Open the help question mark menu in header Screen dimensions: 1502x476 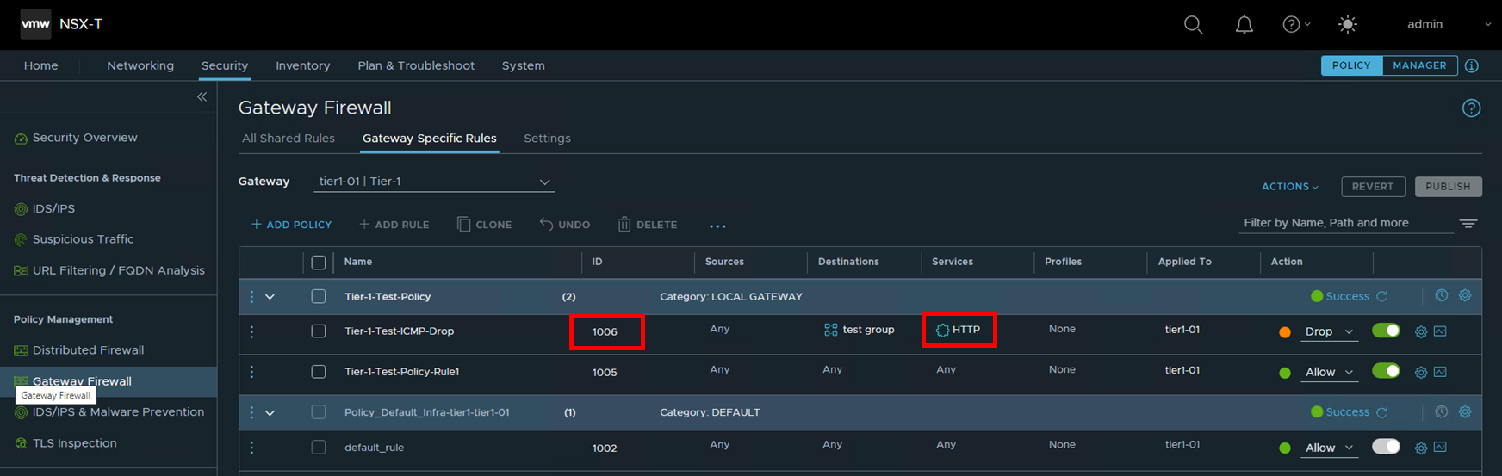point(1296,24)
